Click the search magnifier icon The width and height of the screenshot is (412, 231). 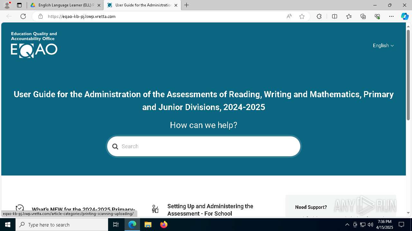pyautogui.click(x=115, y=147)
